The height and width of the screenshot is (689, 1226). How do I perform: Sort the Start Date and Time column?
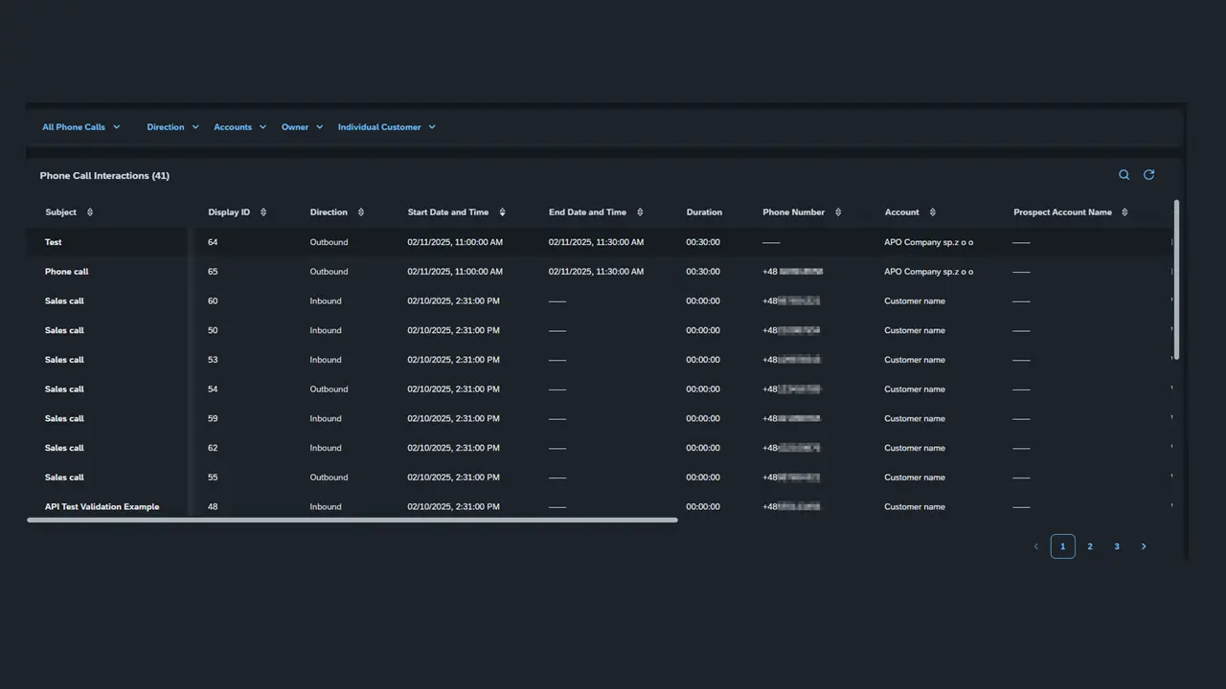[502, 211]
